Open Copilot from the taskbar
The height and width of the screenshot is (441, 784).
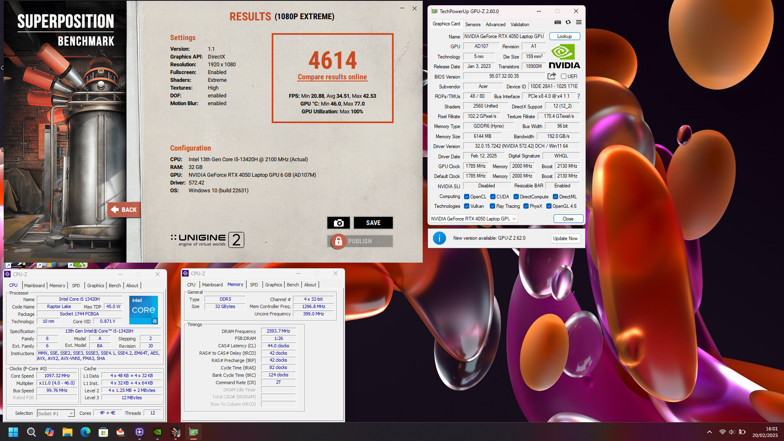(49, 432)
